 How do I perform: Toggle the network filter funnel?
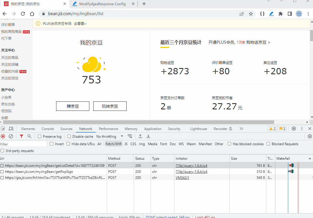point(21,136)
